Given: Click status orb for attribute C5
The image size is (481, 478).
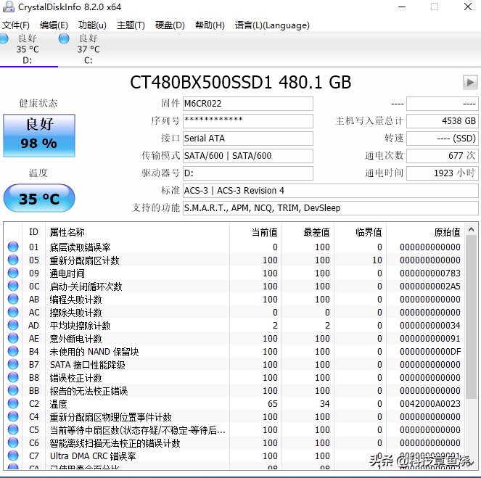Looking at the screenshot, I should pos(13,429).
